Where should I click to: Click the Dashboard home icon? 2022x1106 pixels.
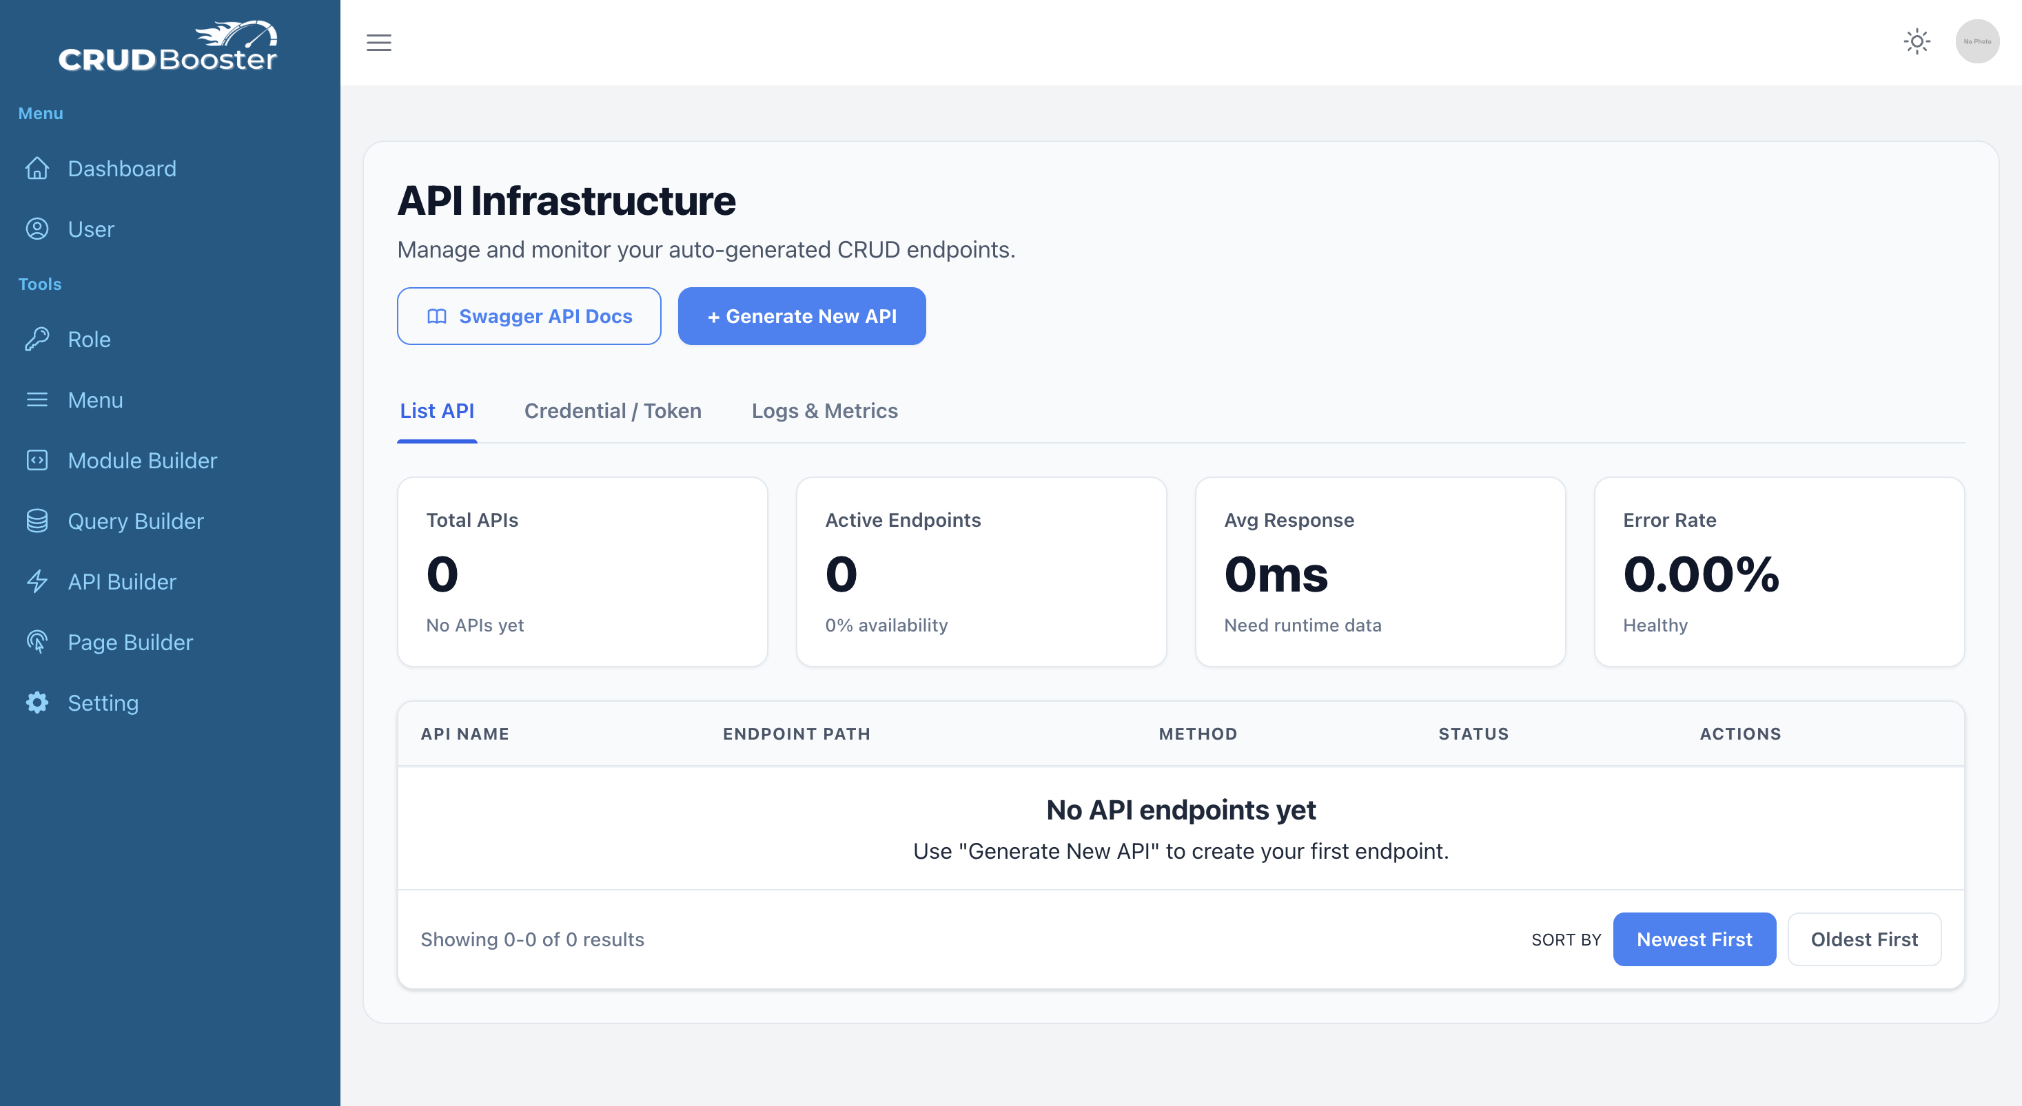37,169
